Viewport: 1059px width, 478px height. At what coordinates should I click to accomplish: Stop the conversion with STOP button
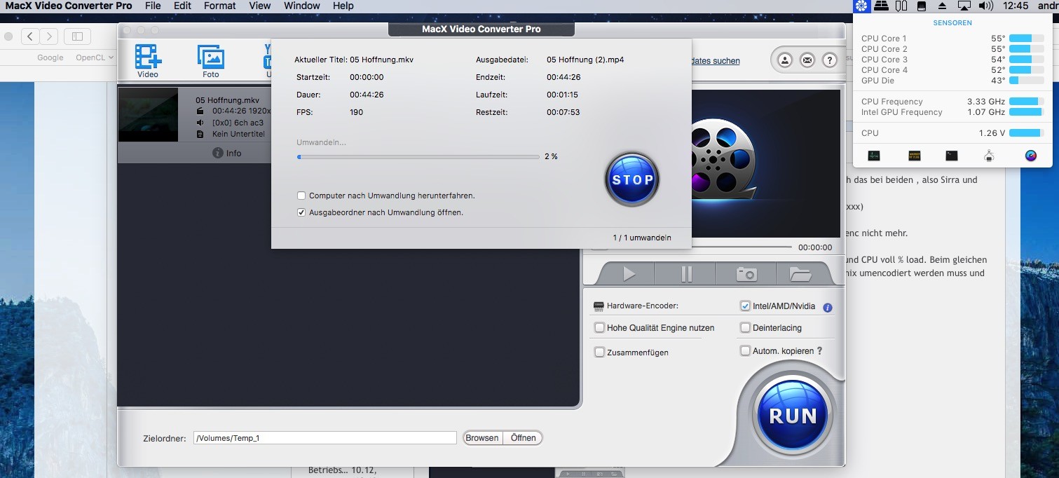coord(632,179)
